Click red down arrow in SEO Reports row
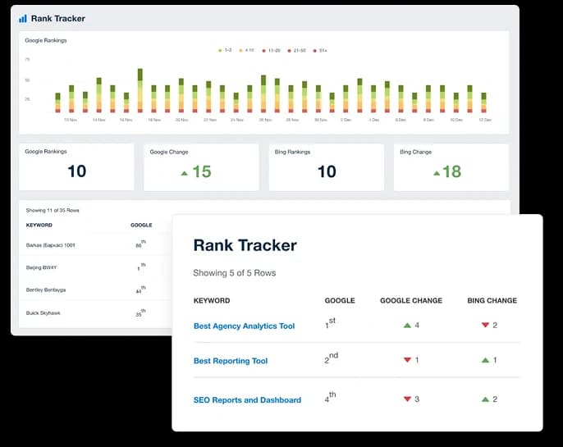563x447 pixels. tap(407, 399)
